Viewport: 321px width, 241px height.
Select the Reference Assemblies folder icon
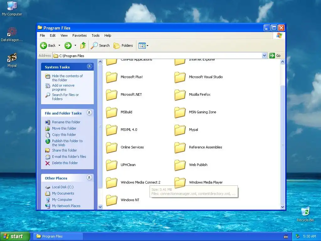point(180,148)
